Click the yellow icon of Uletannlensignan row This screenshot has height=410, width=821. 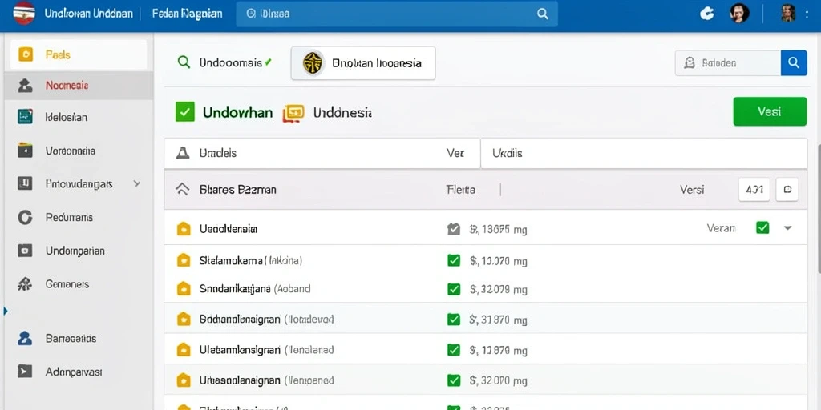(184, 349)
